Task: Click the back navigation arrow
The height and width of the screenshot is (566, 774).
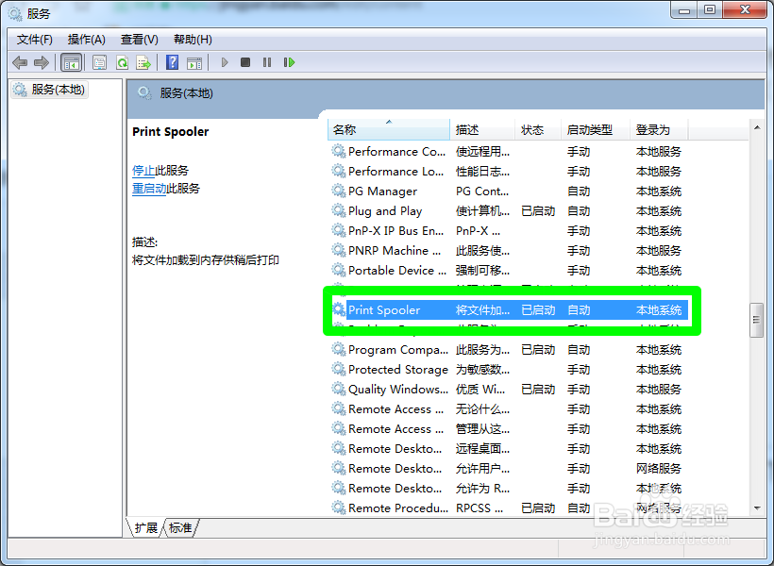Action: click(21, 61)
